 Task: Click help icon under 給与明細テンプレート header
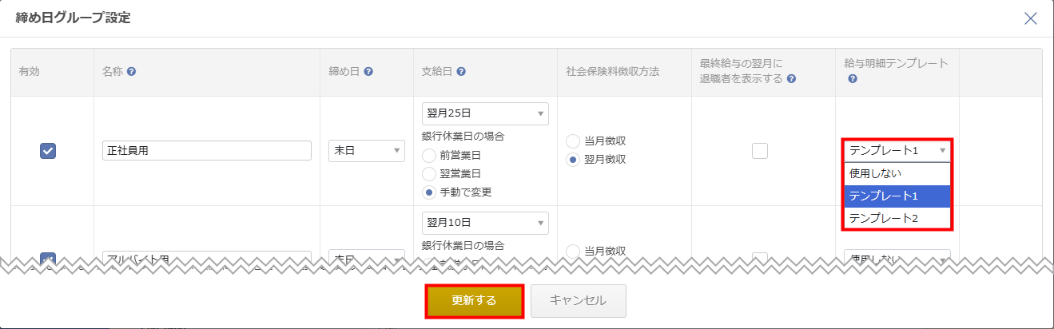point(853,79)
